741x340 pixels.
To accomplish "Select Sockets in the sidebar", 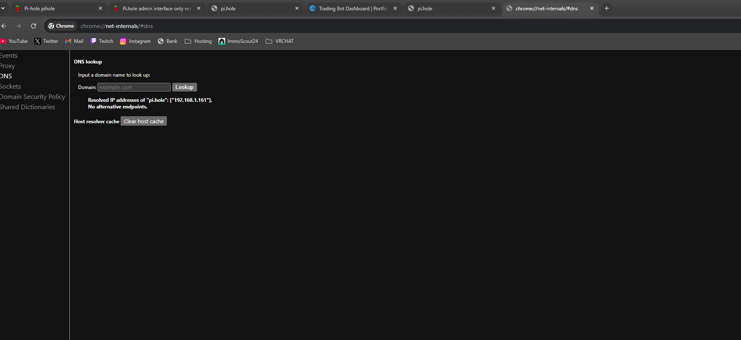I will 10,87.
